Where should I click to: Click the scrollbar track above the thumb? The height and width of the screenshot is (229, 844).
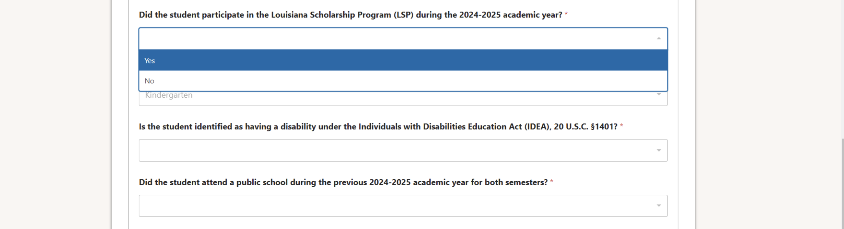[x=842, y=65]
